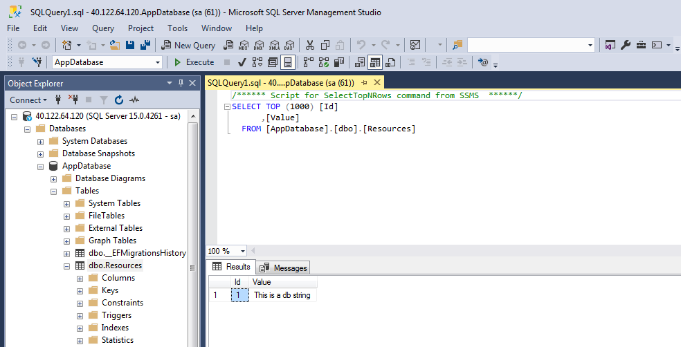The image size is (681, 347).
Task: Toggle Include Actual Execution Plan
Action: click(x=309, y=62)
